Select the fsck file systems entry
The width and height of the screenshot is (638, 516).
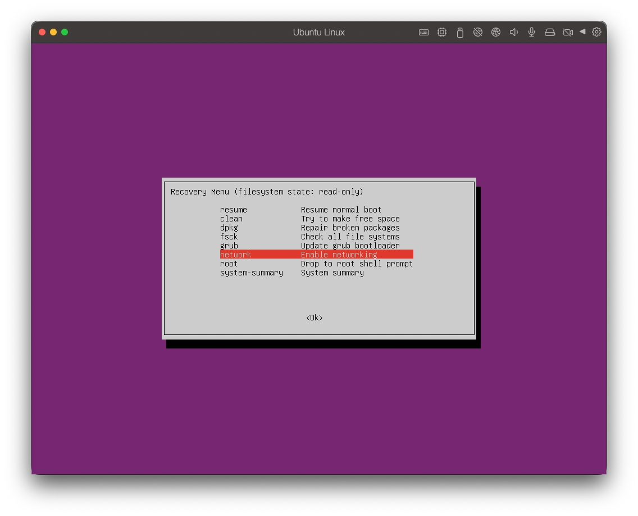point(317,237)
